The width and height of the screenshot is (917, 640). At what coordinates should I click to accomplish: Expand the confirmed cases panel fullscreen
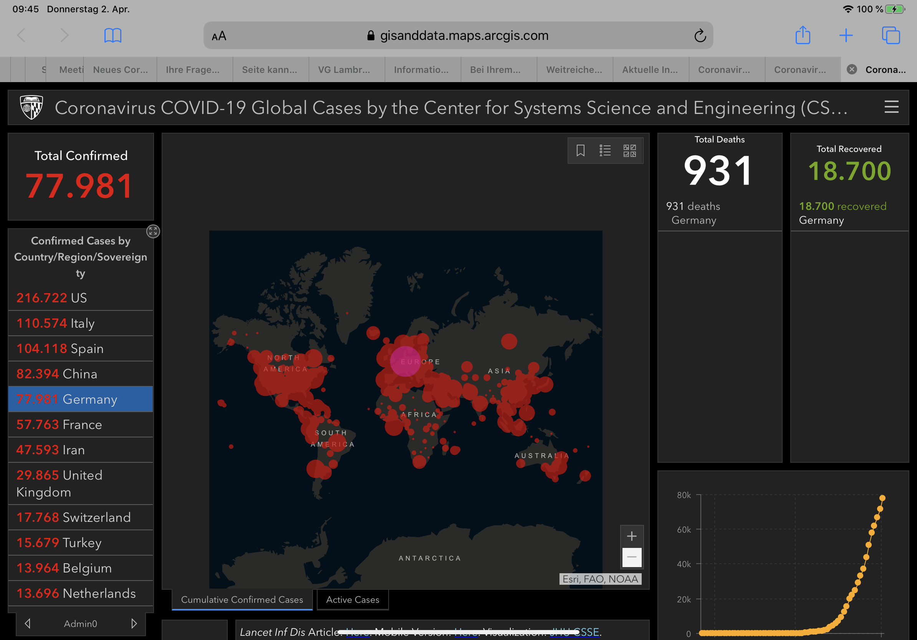click(x=153, y=231)
